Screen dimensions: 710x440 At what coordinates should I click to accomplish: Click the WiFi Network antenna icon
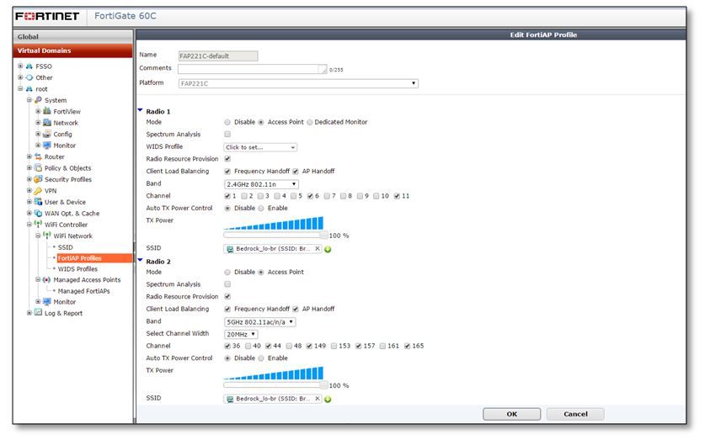[47, 236]
